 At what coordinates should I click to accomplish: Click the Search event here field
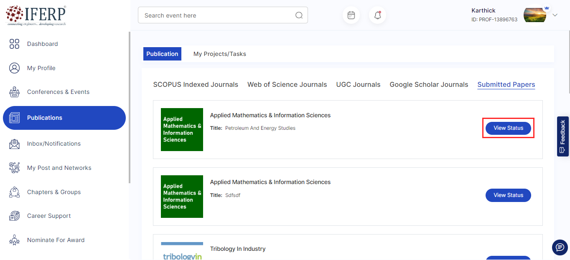point(217,15)
